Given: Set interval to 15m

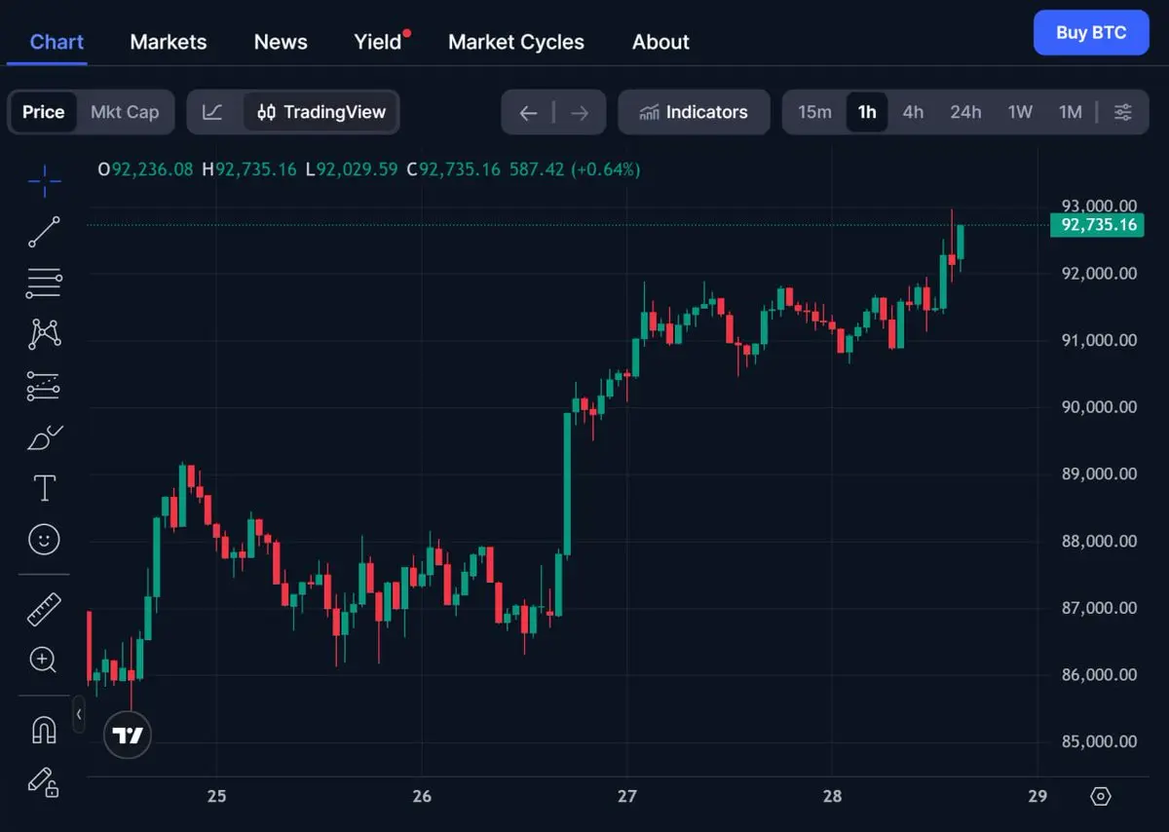Looking at the screenshot, I should pyautogui.click(x=815, y=112).
